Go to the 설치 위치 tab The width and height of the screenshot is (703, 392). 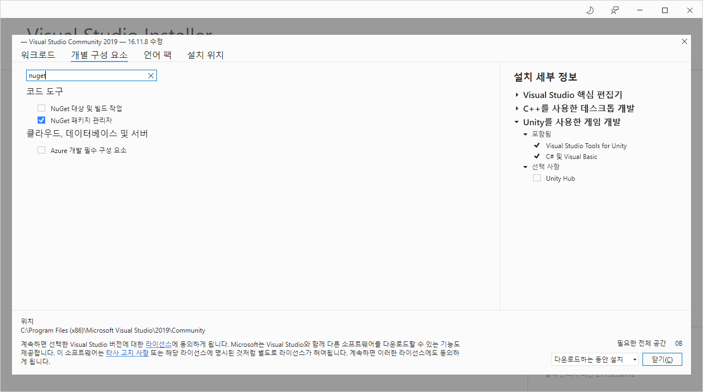tap(205, 55)
